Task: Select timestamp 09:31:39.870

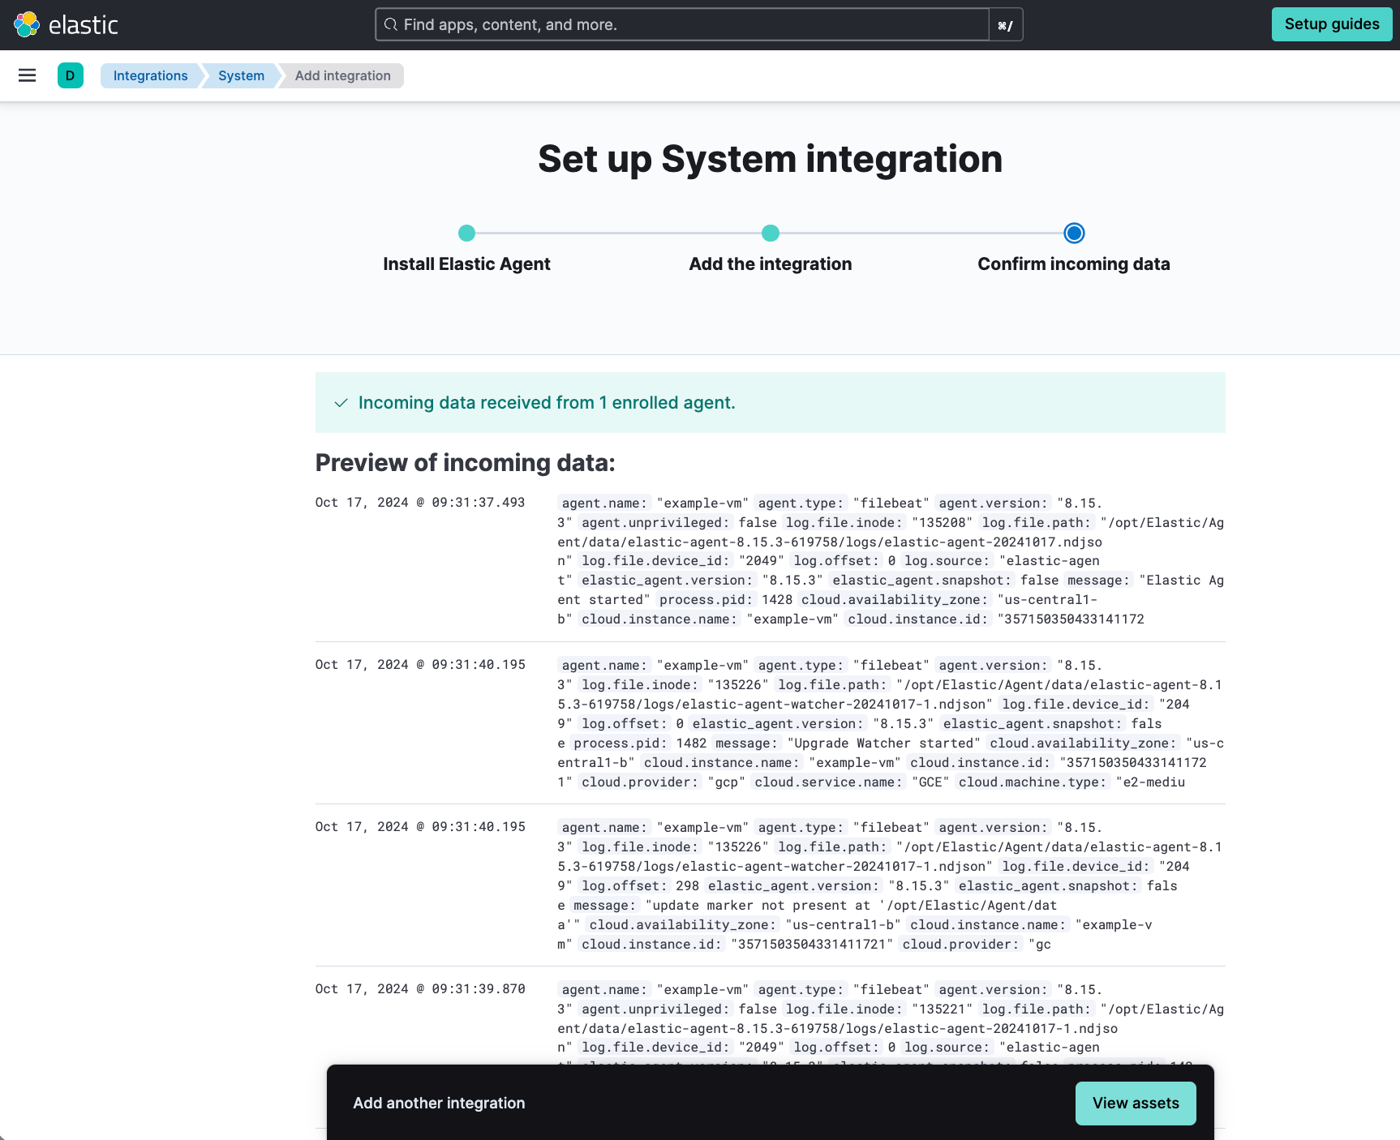Action: tap(420, 989)
